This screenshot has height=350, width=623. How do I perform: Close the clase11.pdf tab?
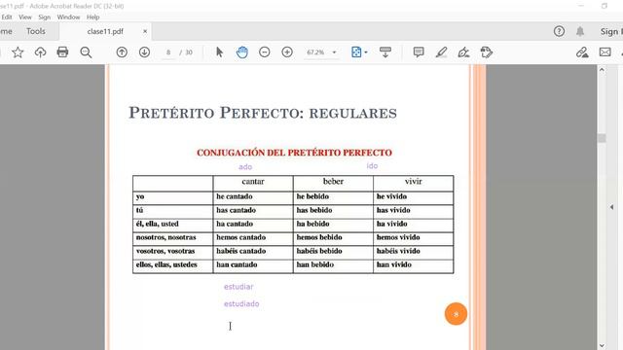(x=145, y=31)
